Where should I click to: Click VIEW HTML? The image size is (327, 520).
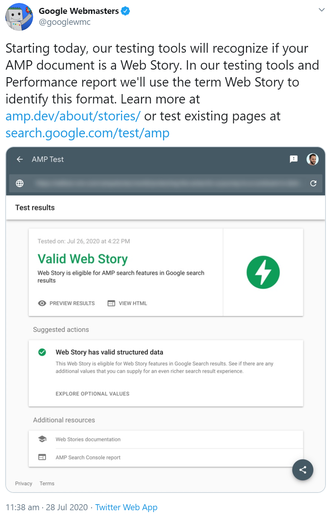(132, 303)
